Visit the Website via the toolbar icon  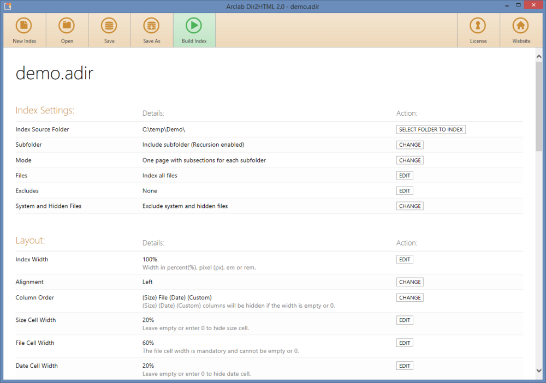(521, 30)
